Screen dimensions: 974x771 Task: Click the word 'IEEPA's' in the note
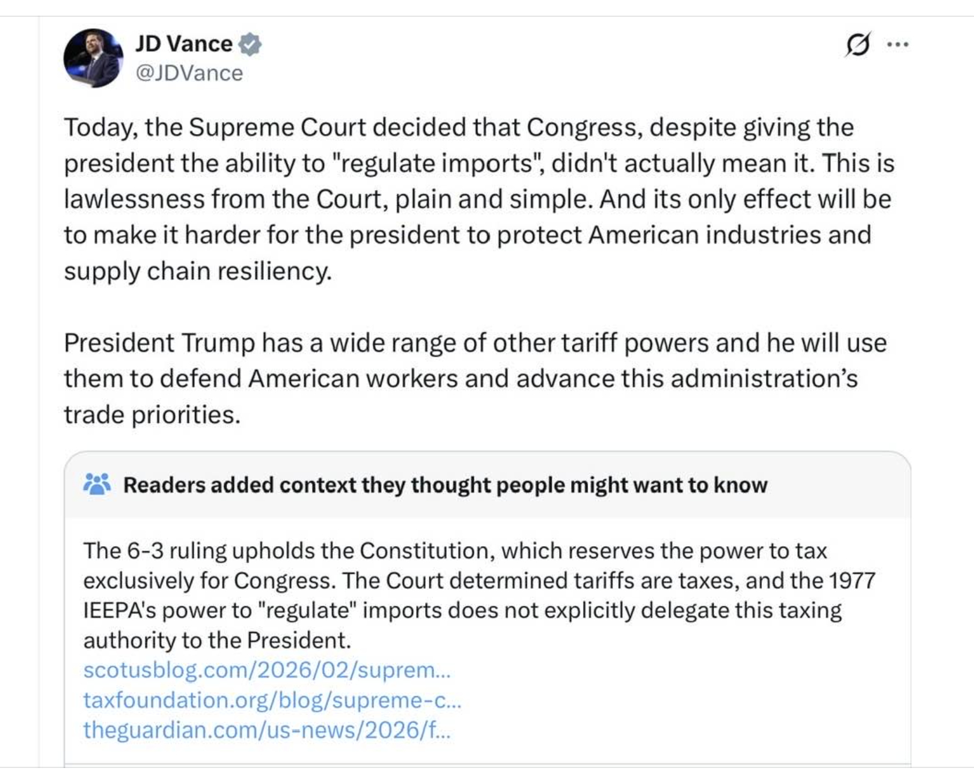(119, 610)
